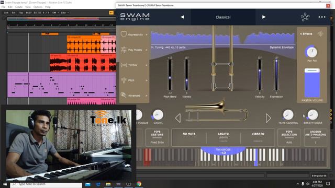Click the trombone instrument image
Image resolution: width=335 pixels, height=188 pixels.
pyautogui.click(x=216, y=111)
